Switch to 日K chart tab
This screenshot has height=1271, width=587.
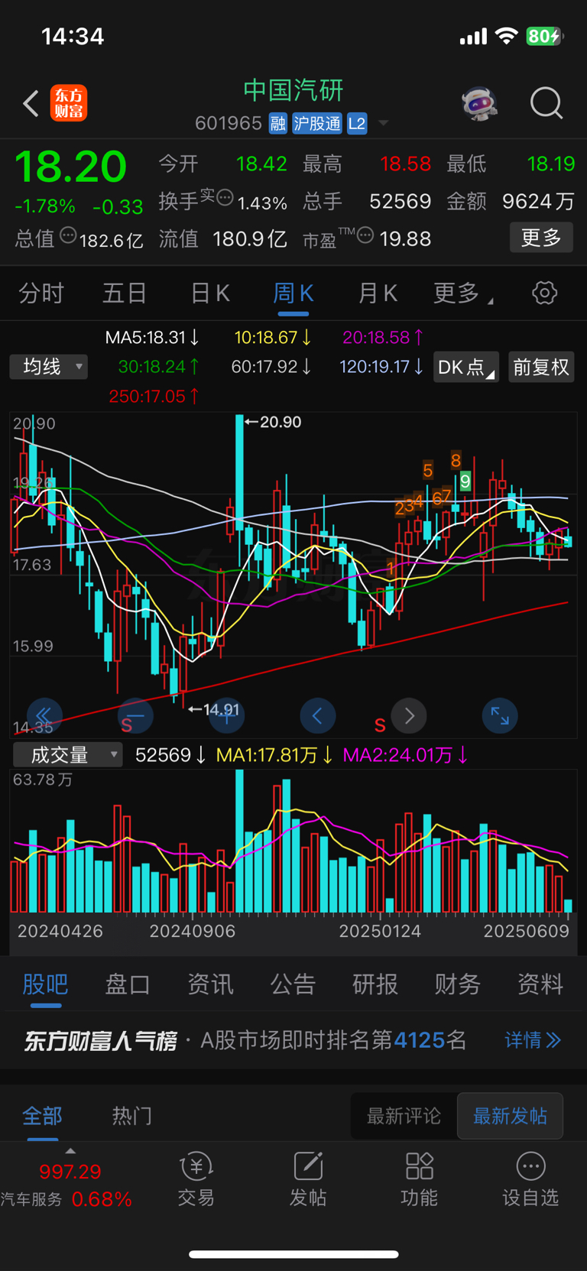coord(209,293)
